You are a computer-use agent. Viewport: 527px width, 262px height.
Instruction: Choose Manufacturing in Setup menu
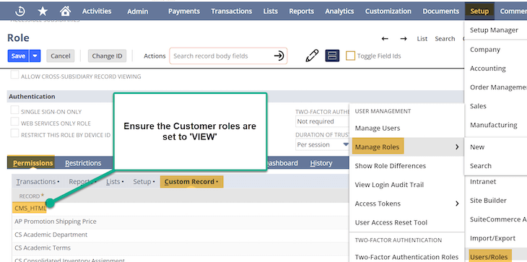coord(493,125)
